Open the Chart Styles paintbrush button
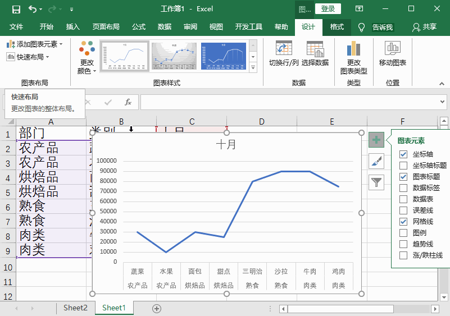The height and width of the screenshot is (316, 450). click(x=376, y=161)
